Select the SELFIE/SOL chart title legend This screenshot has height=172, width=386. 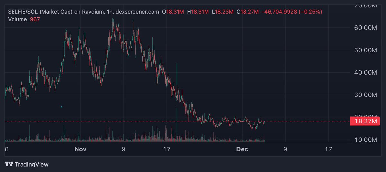(x=84, y=12)
